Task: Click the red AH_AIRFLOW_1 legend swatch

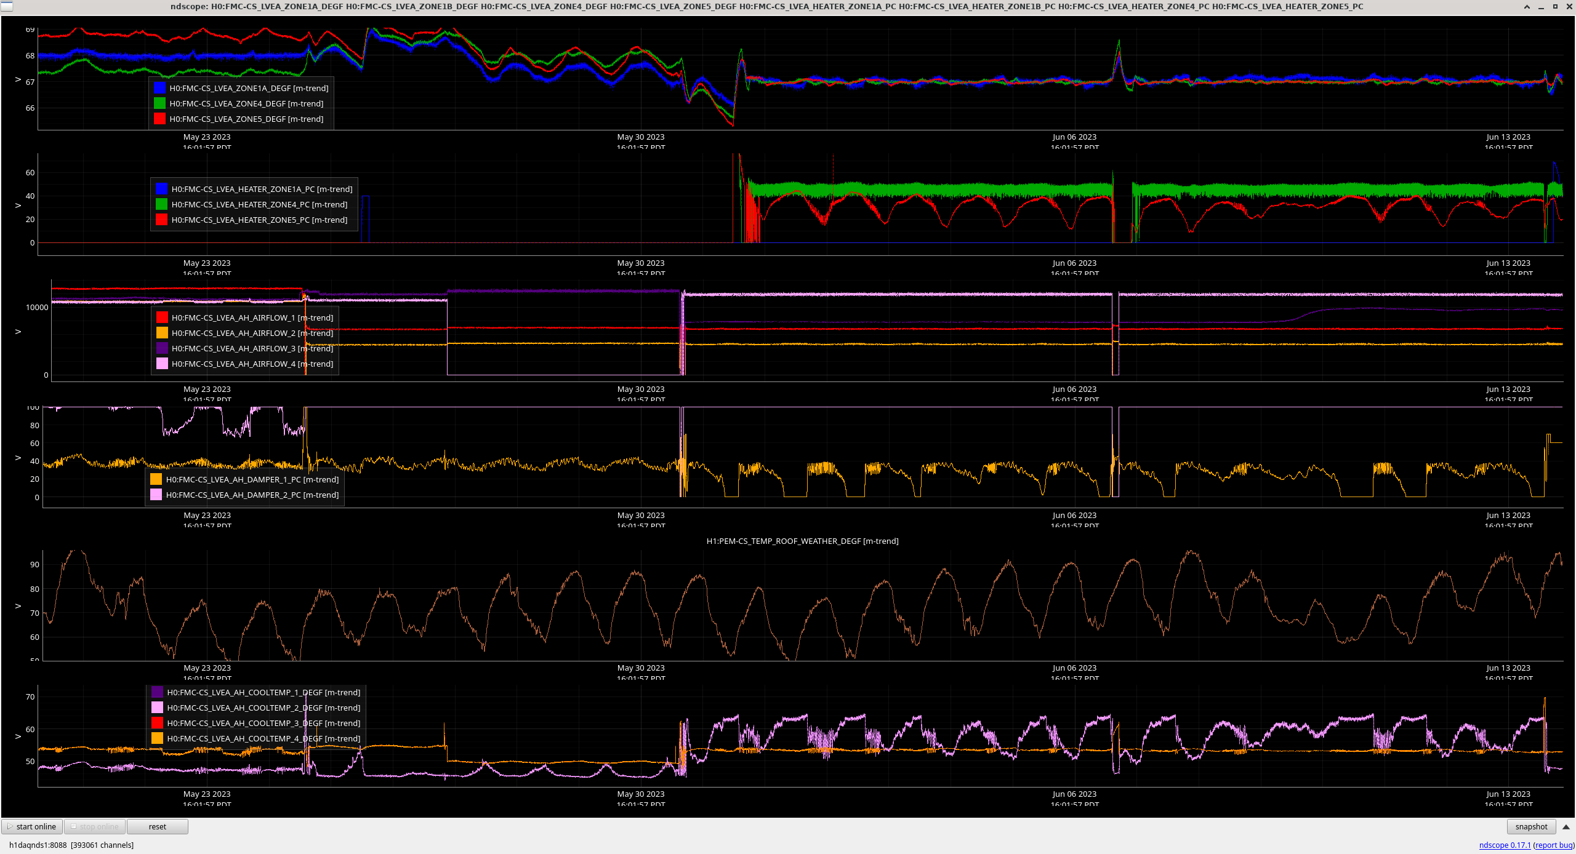Action: (x=162, y=317)
